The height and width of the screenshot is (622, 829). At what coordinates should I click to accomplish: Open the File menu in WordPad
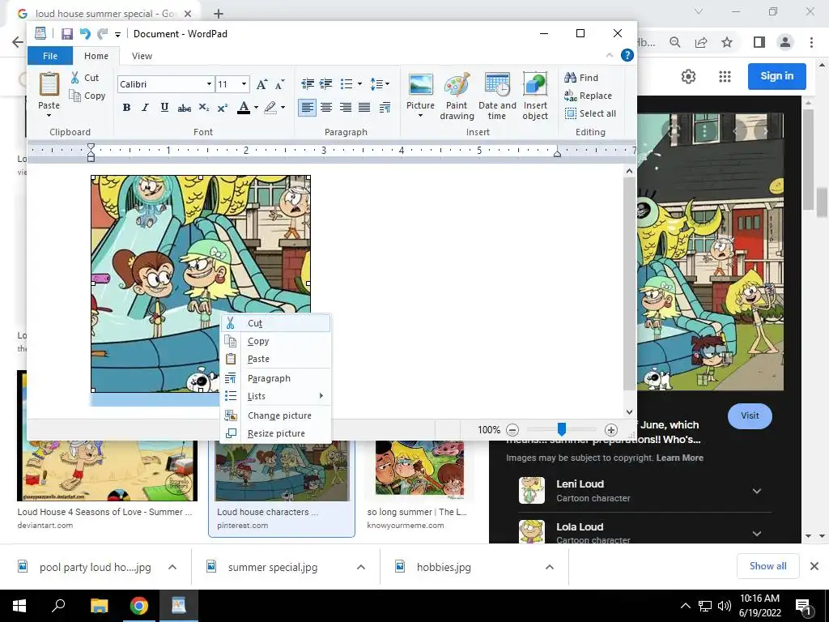point(50,56)
